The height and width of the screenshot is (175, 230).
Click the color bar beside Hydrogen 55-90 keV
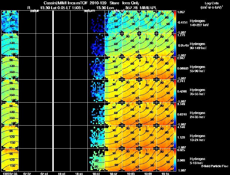175,68
